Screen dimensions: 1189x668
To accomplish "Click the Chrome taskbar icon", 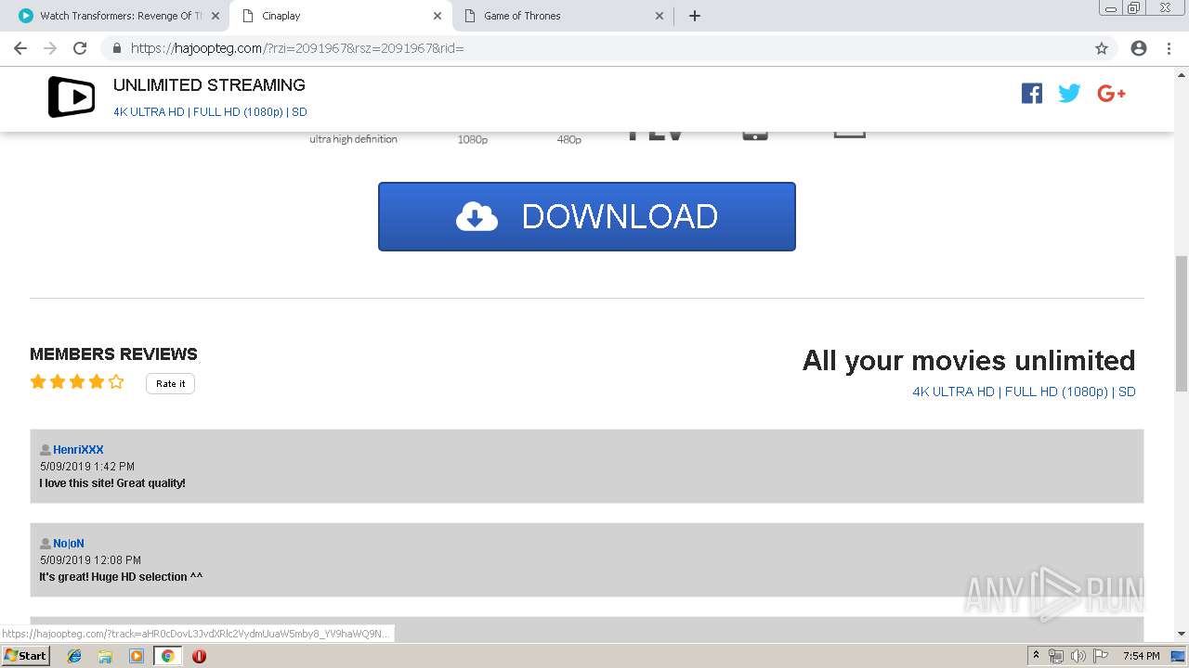I will (x=167, y=656).
